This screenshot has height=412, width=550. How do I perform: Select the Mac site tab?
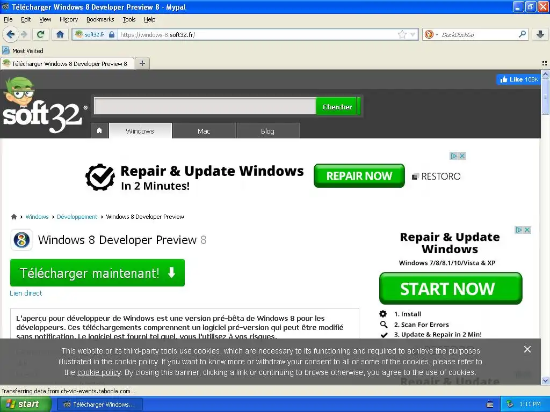(x=204, y=131)
